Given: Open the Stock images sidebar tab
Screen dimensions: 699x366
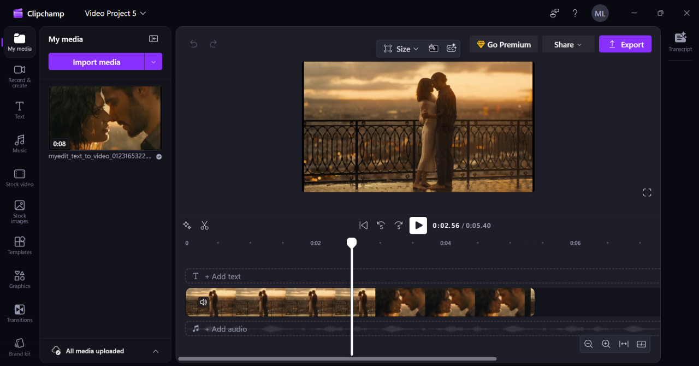Looking at the screenshot, I should click(20, 211).
